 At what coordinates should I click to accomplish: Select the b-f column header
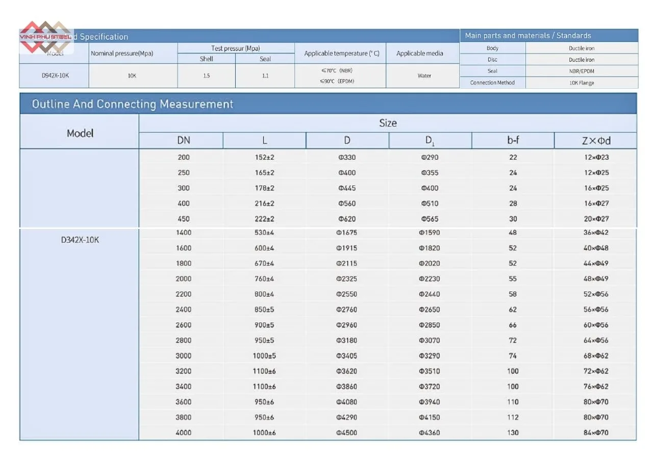pyautogui.click(x=513, y=141)
